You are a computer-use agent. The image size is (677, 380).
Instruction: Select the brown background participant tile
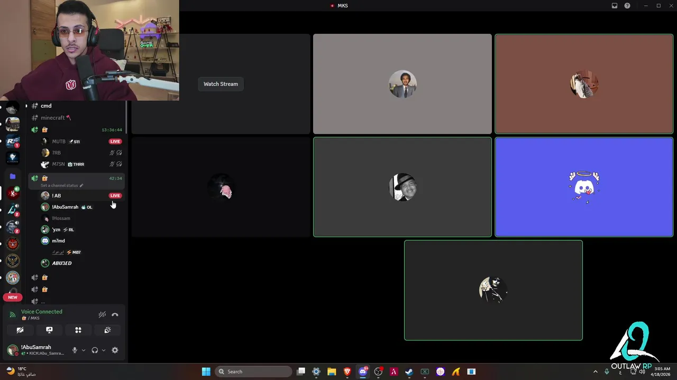(x=584, y=84)
